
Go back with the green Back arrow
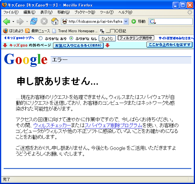tap(6, 21)
